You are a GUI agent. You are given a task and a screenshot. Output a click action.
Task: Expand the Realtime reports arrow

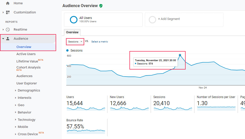click(3, 30)
